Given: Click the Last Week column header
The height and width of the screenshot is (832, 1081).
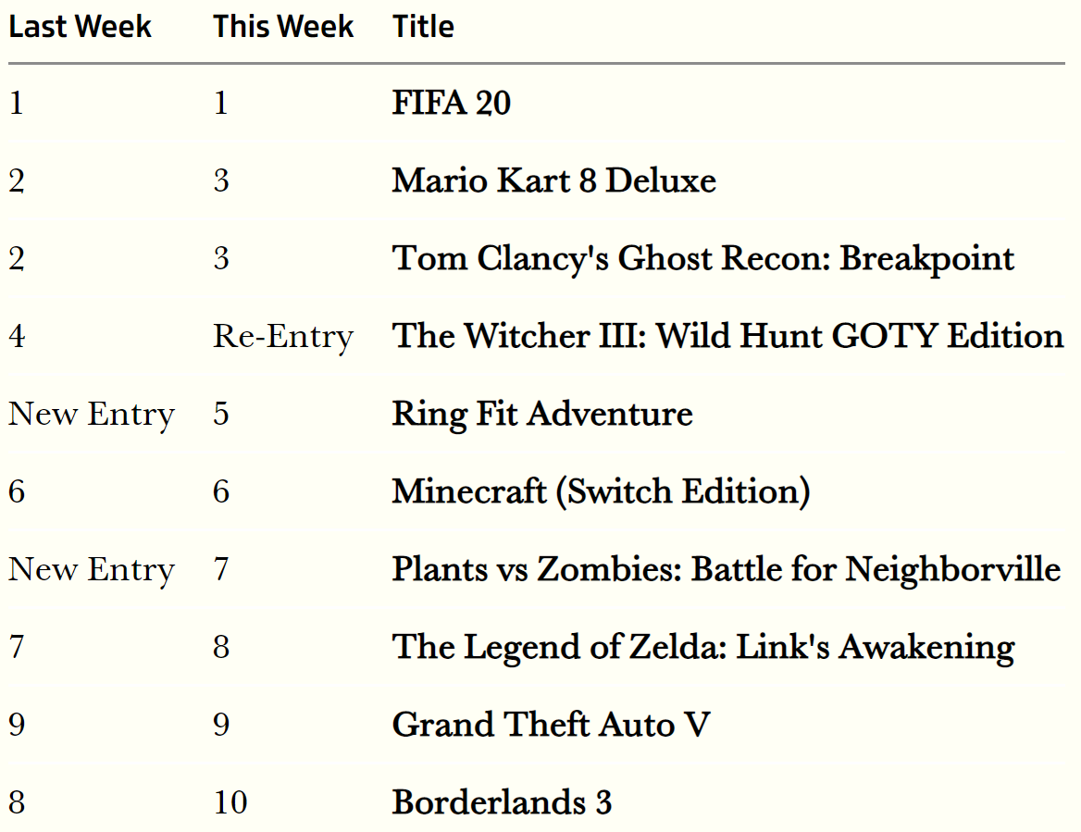Looking at the screenshot, I should coord(80,27).
